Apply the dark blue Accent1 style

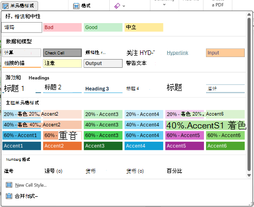click(x=22, y=146)
